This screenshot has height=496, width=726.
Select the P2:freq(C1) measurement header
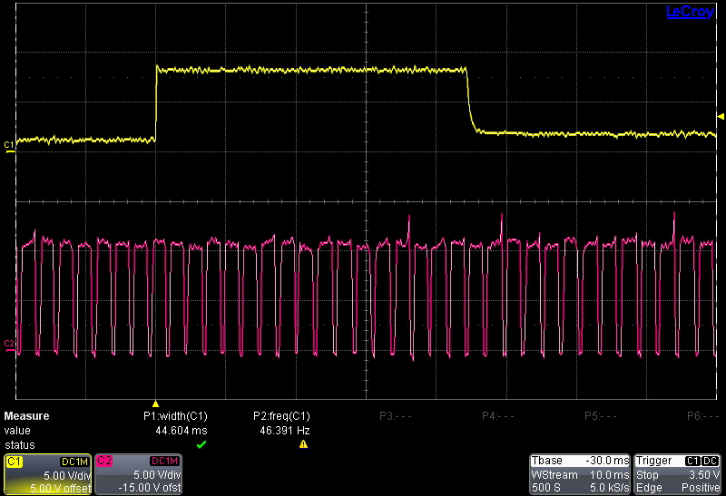281,416
